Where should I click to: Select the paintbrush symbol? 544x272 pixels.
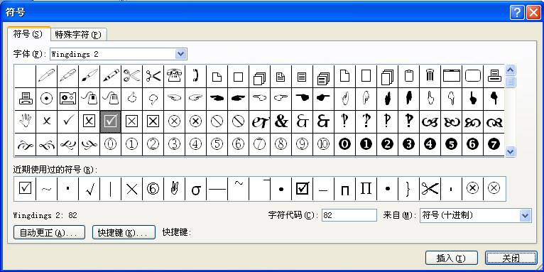tap(89, 75)
